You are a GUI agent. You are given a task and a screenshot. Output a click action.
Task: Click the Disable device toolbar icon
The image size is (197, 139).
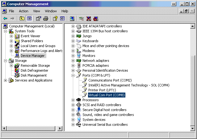tap(95, 18)
